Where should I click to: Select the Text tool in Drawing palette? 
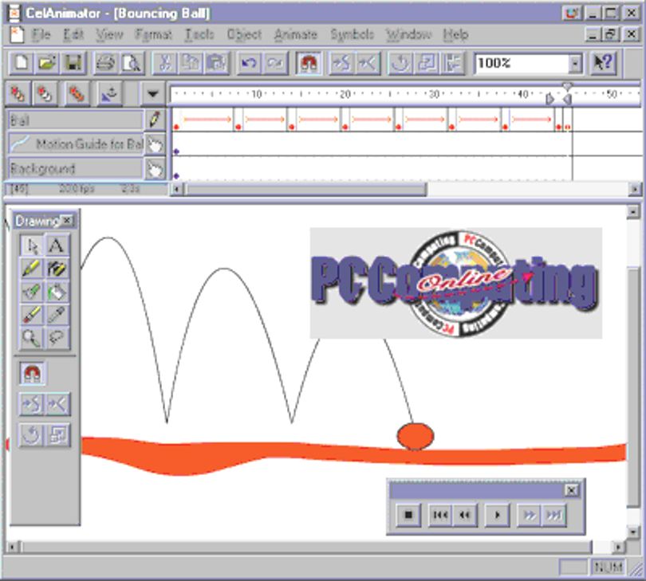tap(56, 245)
